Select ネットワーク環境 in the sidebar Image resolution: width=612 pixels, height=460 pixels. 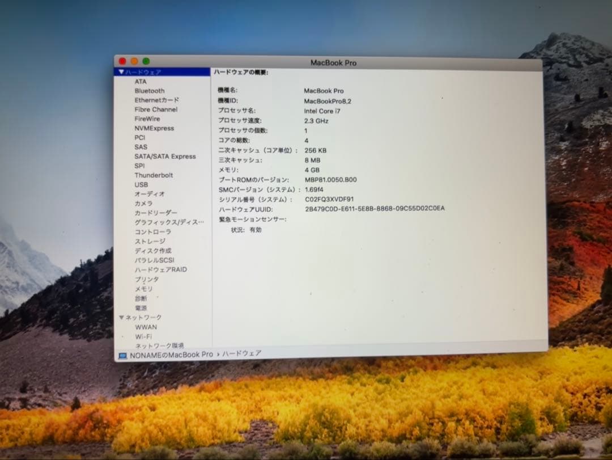pos(159,345)
